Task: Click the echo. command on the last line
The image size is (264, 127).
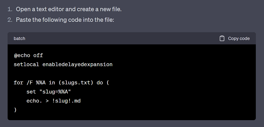Action: point(34,101)
